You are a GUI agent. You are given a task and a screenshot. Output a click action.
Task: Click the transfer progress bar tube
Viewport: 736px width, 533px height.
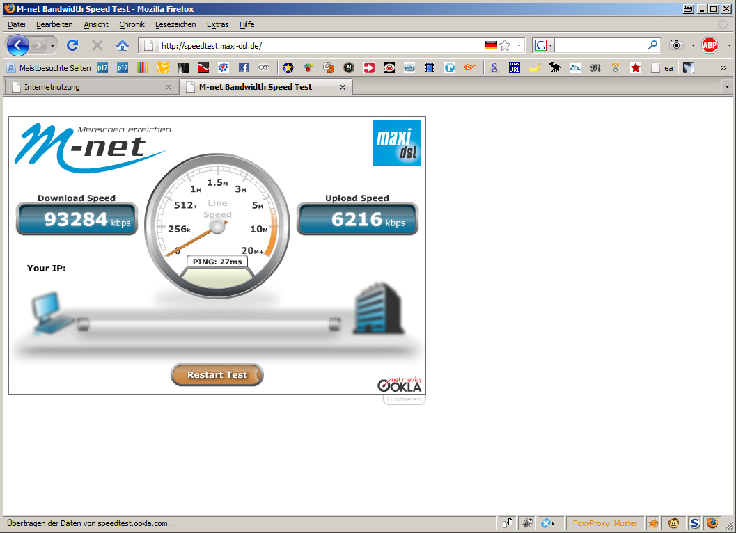209,324
